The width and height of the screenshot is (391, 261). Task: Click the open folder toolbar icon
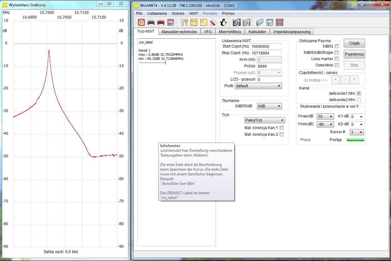(260, 22)
